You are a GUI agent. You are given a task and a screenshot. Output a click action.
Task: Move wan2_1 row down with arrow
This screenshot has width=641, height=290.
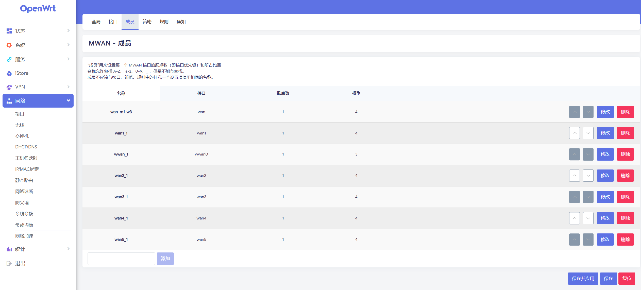[588, 176]
